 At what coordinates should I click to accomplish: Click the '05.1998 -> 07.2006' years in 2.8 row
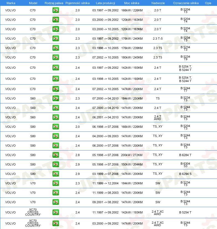[105, 155]
